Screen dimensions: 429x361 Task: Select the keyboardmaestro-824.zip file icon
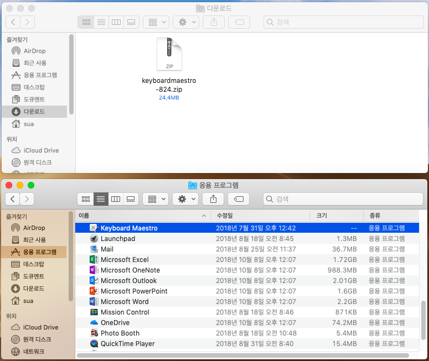click(169, 54)
